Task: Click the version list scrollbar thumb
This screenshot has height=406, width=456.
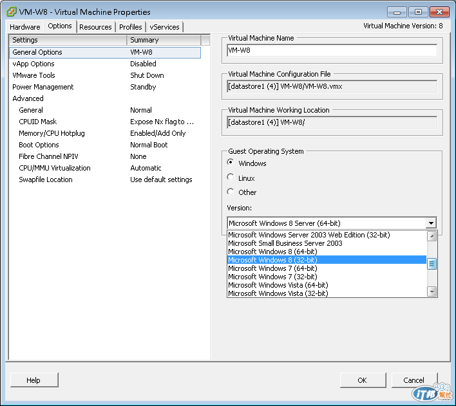Action: [432, 264]
